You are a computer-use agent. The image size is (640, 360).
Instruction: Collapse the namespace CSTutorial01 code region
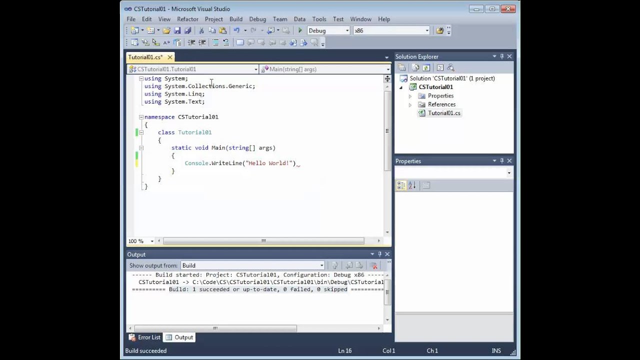point(141,117)
